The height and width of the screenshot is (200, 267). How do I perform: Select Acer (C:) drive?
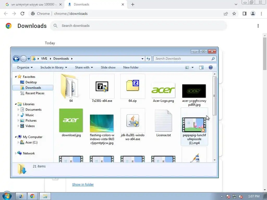[x=31, y=142]
